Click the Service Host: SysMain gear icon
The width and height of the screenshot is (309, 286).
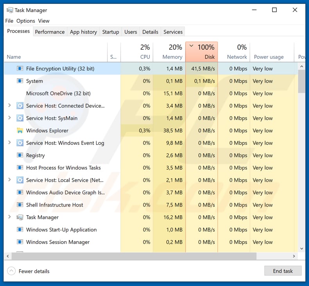[x=20, y=118]
